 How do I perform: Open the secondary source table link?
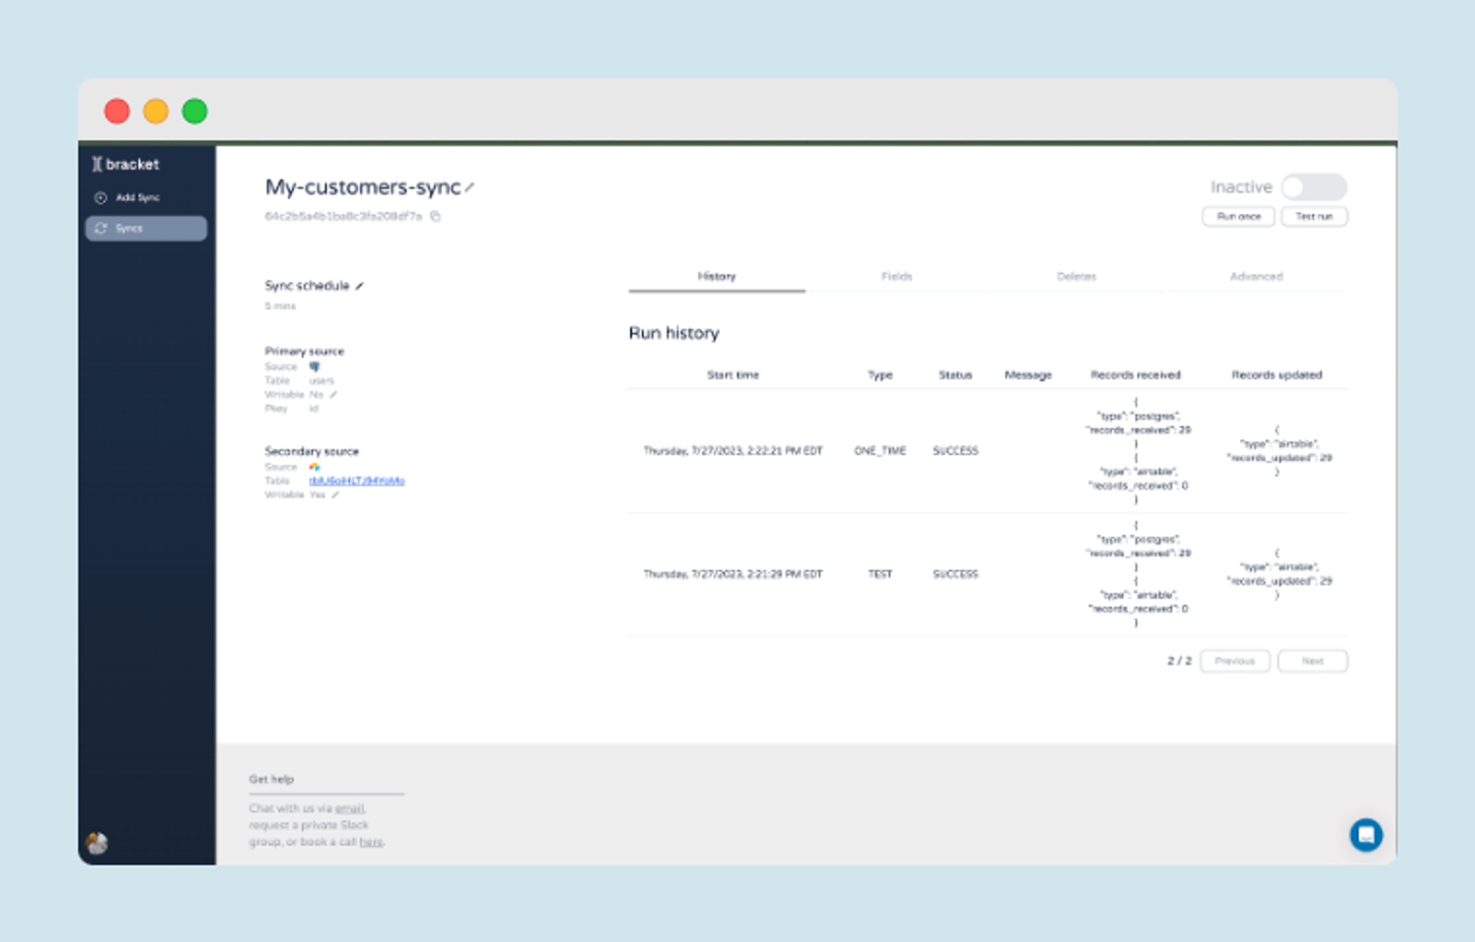(x=357, y=481)
